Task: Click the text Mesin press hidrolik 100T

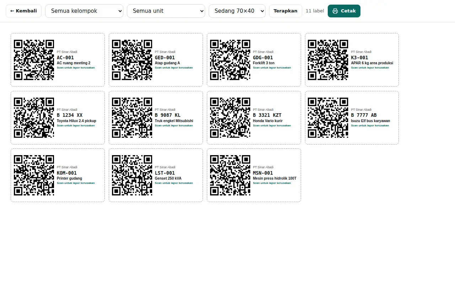Action: pyautogui.click(x=275, y=179)
